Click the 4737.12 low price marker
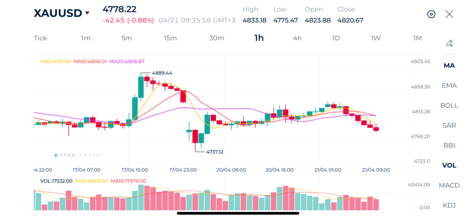This screenshot has width=476, height=219. pyautogui.click(x=213, y=152)
